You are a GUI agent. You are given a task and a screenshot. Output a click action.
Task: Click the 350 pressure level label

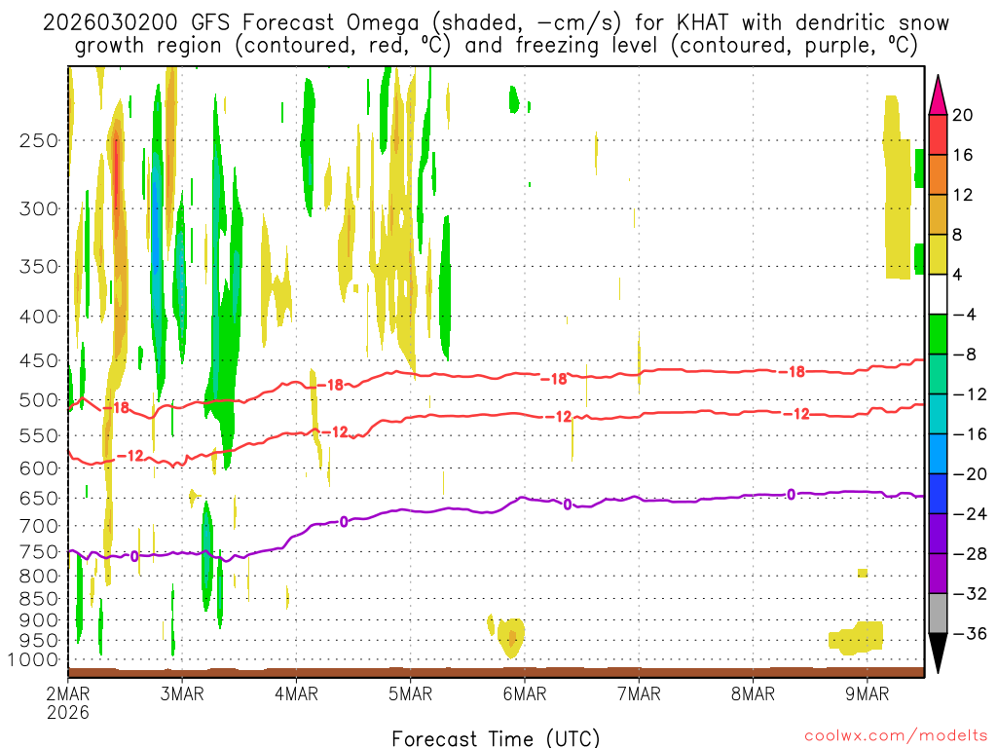(x=39, y=266)
